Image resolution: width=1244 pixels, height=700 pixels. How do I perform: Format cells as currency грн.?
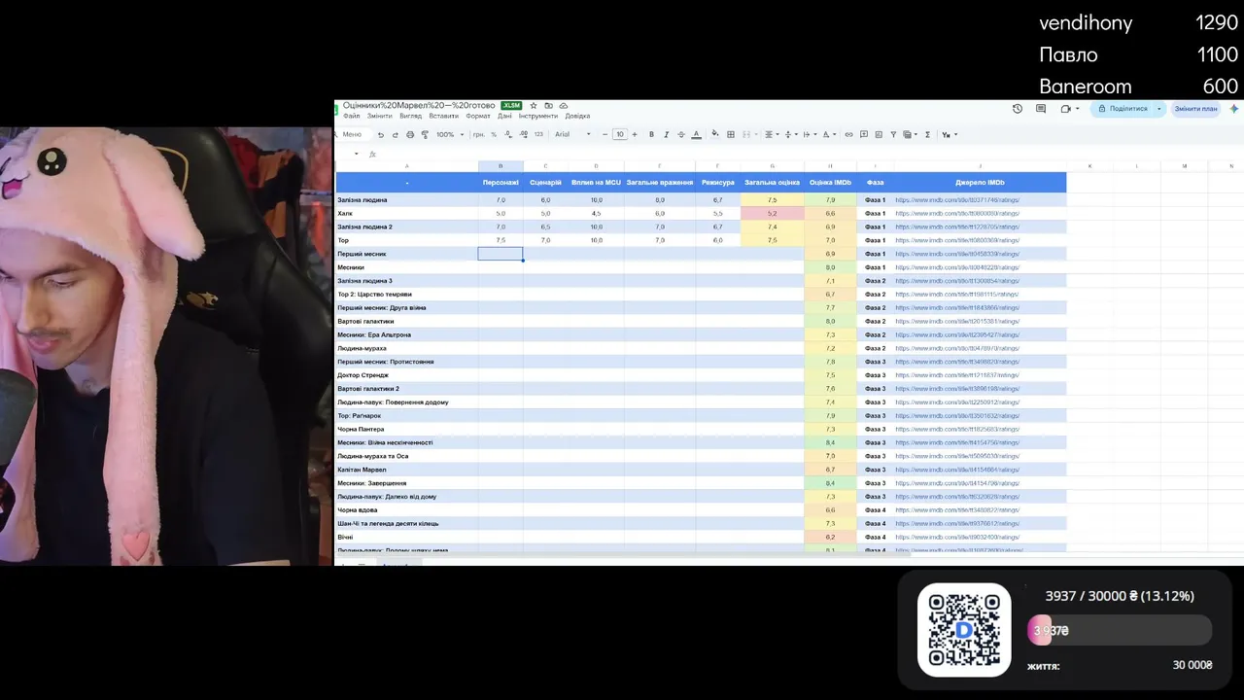click(479, 134)
